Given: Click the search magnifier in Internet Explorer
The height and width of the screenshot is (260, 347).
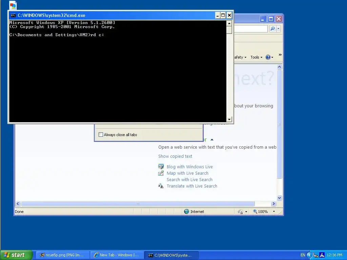Looking at the screenshot, I should click(273, 28).
